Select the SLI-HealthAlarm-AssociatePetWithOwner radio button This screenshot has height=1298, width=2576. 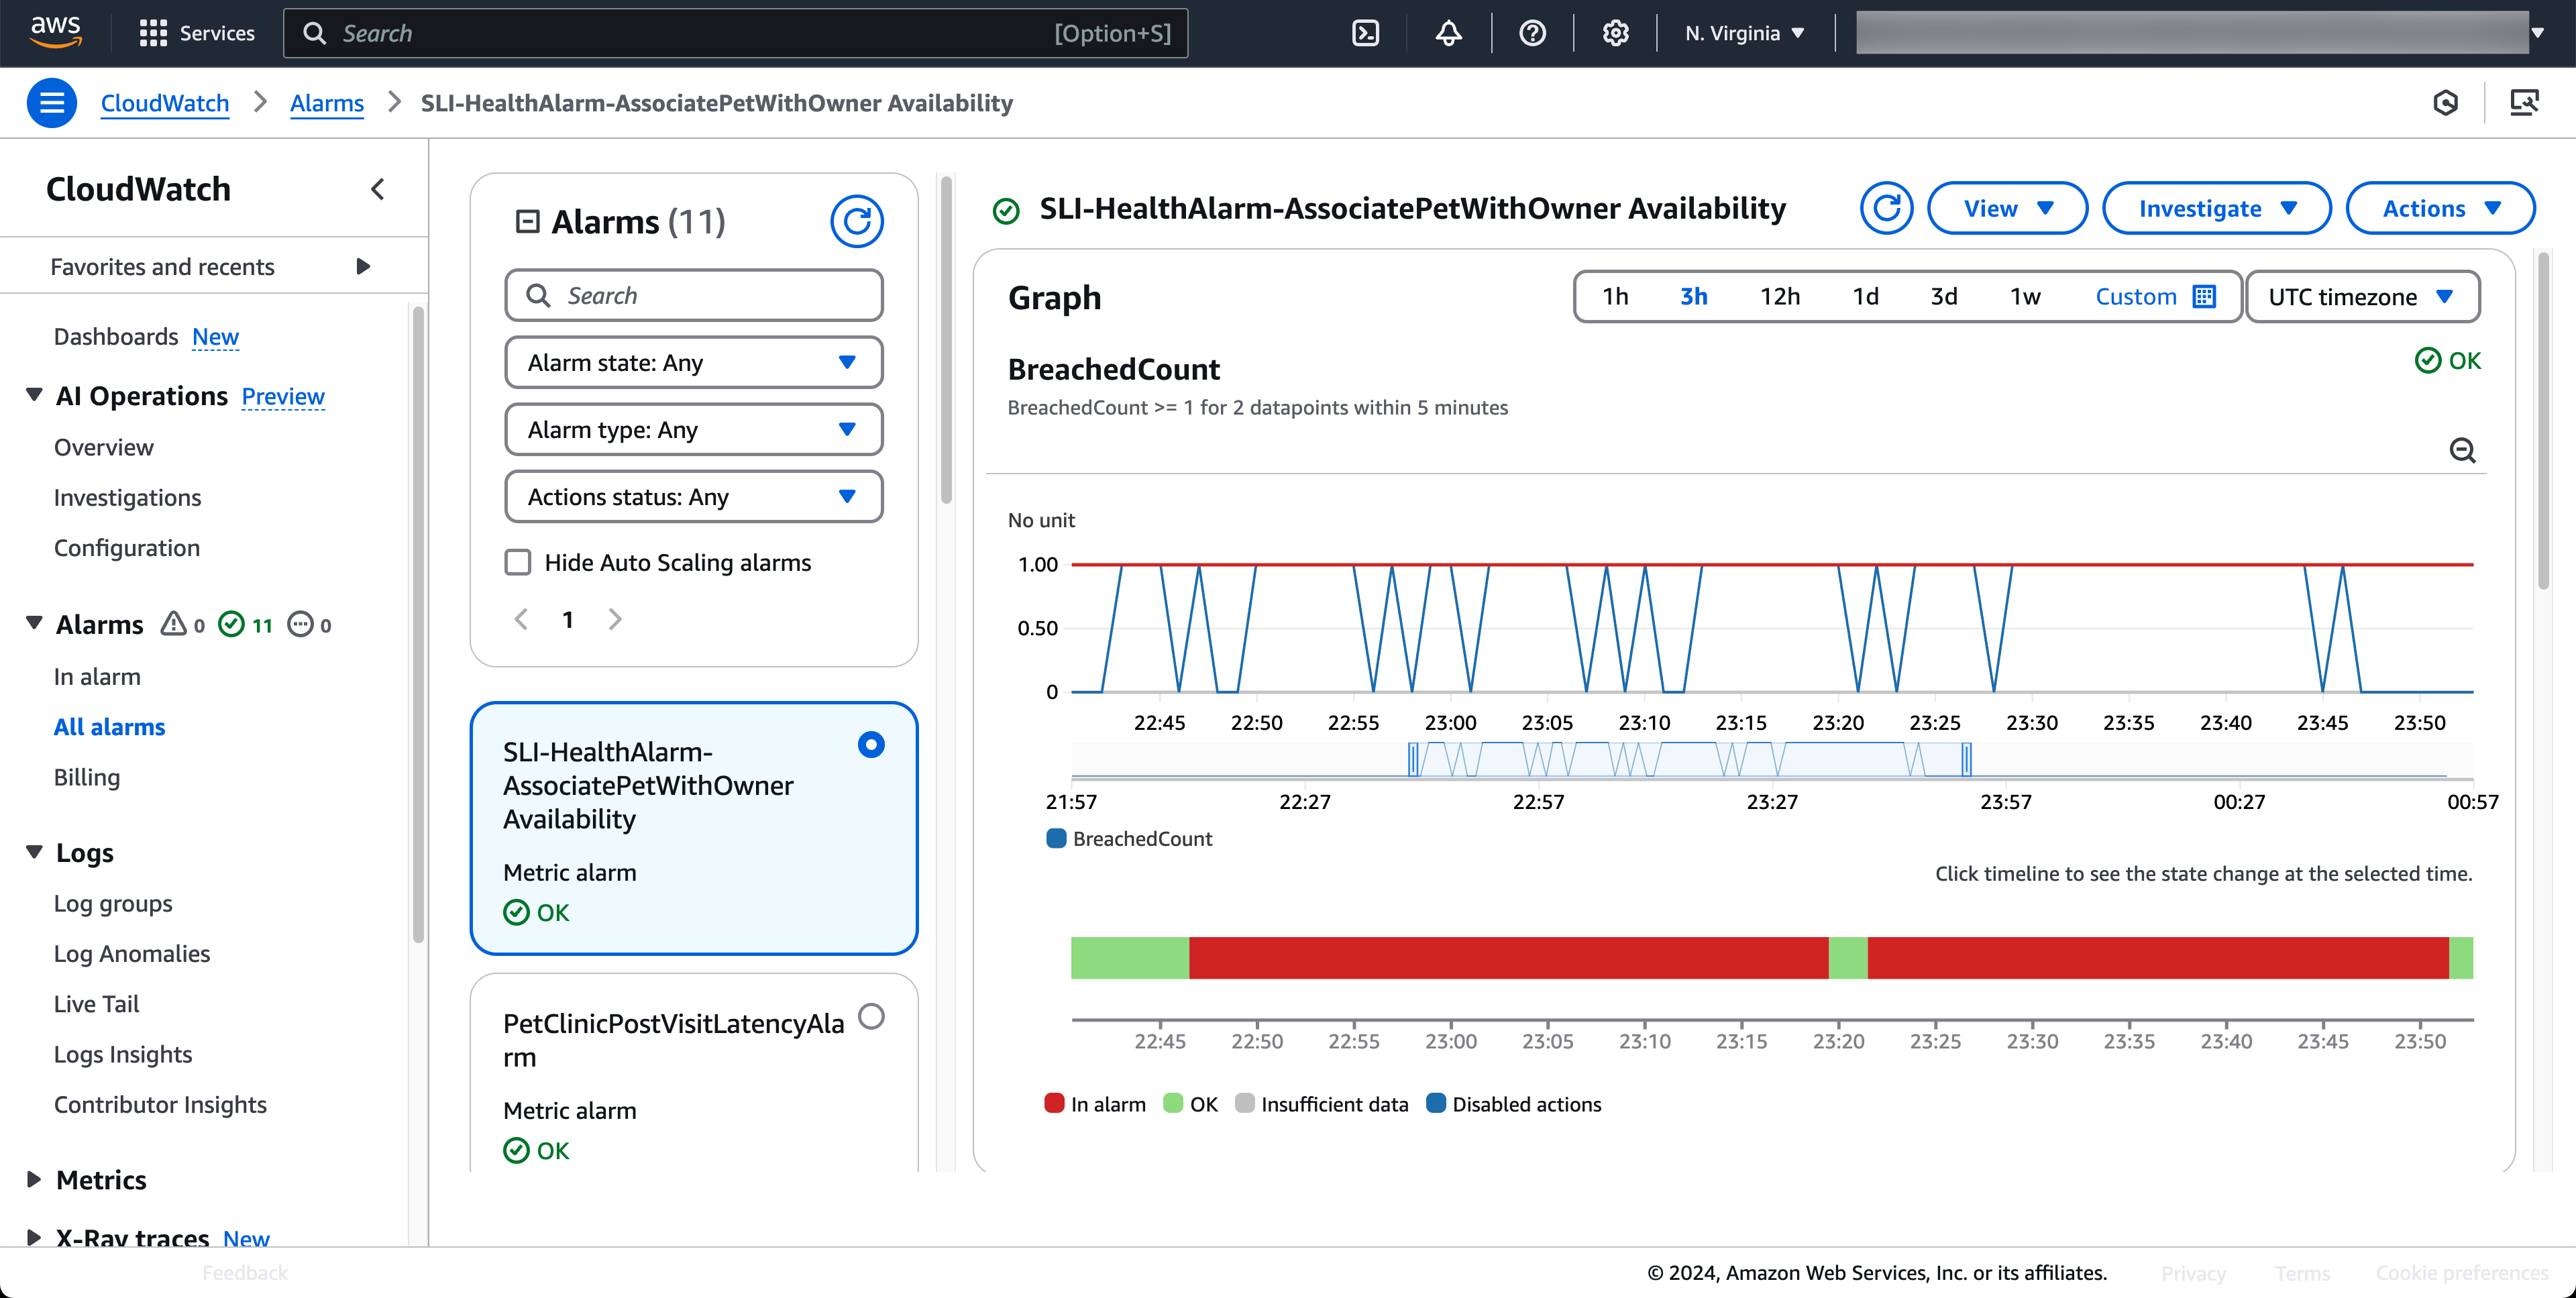click(871, 744)
